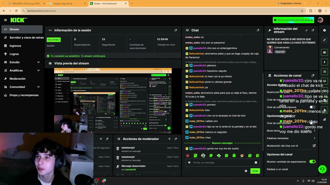The image size is (330, 185).
Task: Go back in browser history
Action: click(4, 11)
